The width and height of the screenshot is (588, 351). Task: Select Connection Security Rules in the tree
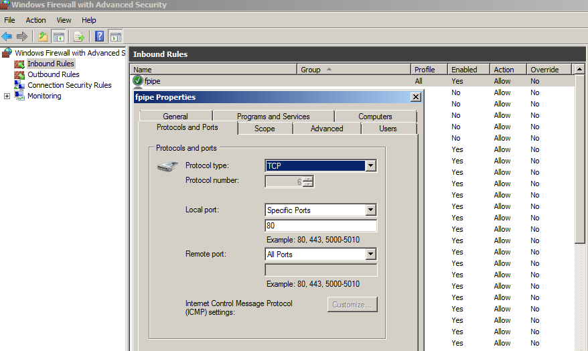(x=70, y=85)
